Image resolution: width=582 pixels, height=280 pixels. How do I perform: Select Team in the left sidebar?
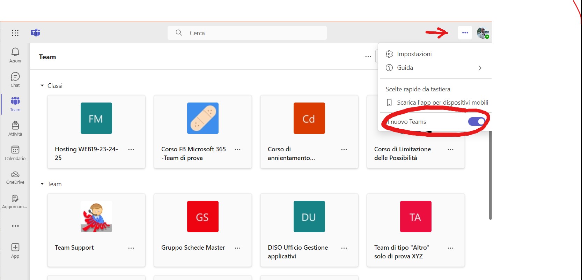tap(15, 104)
